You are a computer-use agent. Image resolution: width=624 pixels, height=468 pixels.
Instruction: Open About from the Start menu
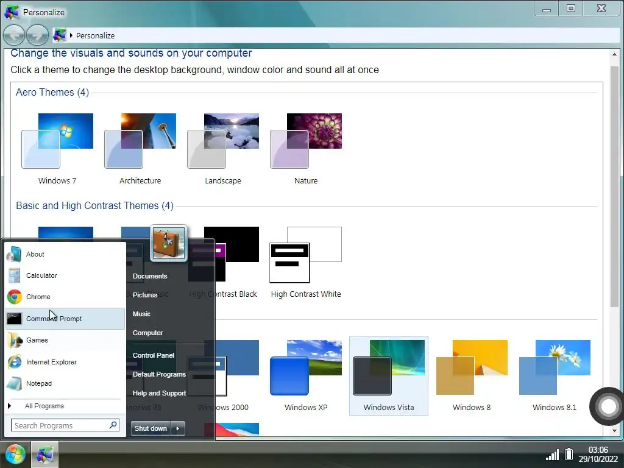(x=65, y=254)
